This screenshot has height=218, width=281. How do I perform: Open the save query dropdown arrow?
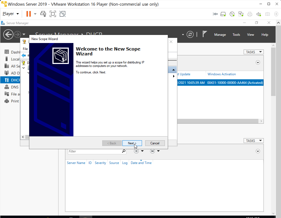pyautogui.click(x=158, y=151)
